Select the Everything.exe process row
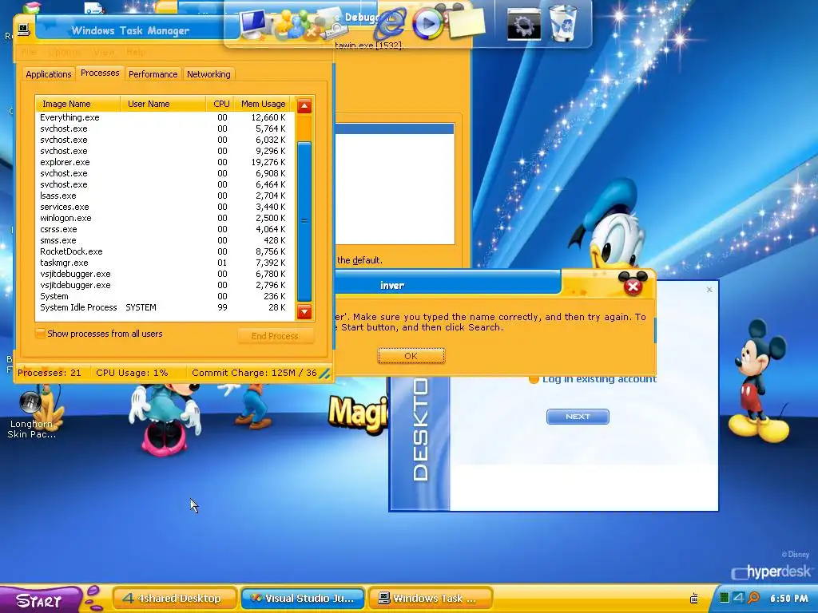Image resolution: width=818 pixels, height=613 pixels. (x=165, y=117)
